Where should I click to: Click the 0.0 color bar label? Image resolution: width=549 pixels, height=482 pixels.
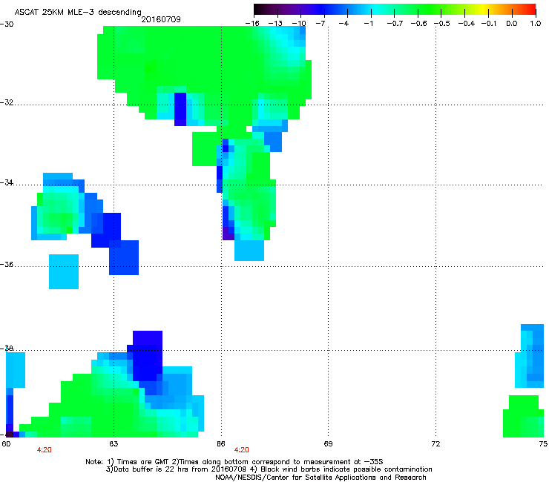(x=512, y=24)
